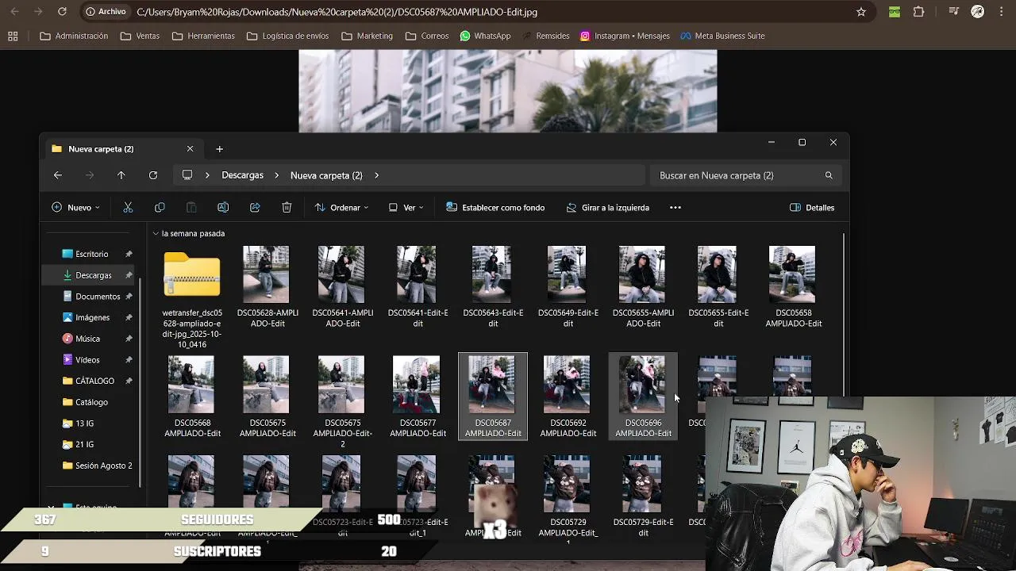Unpin Escritorio using its pin icon
The height and width of the screenshot is (571, 1016).
click(x=129, y=255)
